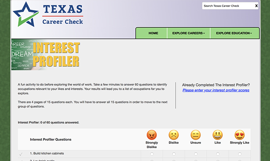This screenshot has width=270, height=161.
Task: Expand the Explore Careers dropdown menu
Action: click(x=189, y=33)
